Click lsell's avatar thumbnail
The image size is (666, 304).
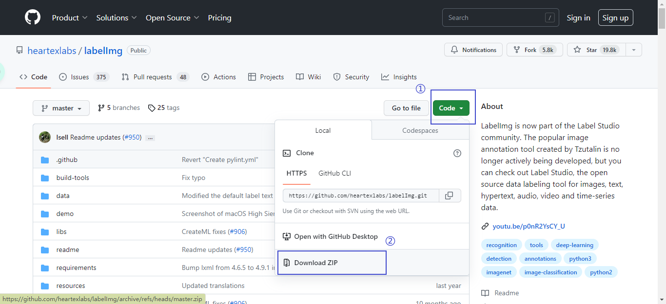click(x=45, y=137)
